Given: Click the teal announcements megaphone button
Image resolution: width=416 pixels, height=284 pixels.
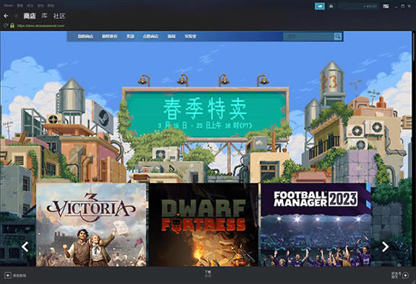Looking at the screenshot, I should pos(320,6).
